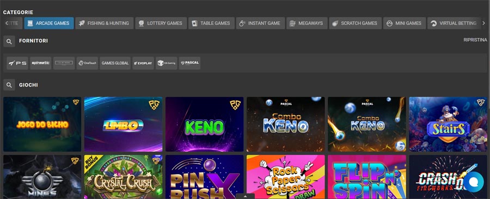Open the Virtual Betting category

[x=454, y=23]
